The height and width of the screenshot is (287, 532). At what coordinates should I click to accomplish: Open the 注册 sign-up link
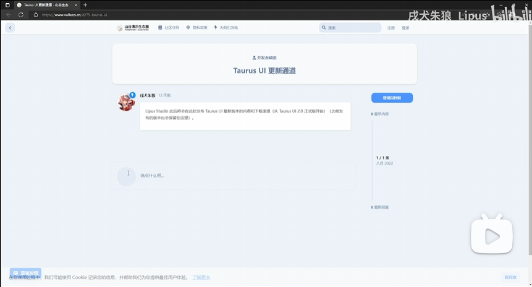pos(391,28)
